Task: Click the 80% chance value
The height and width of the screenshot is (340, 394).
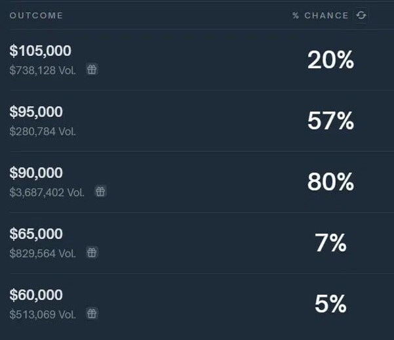Action: click(x=330, y=182)
